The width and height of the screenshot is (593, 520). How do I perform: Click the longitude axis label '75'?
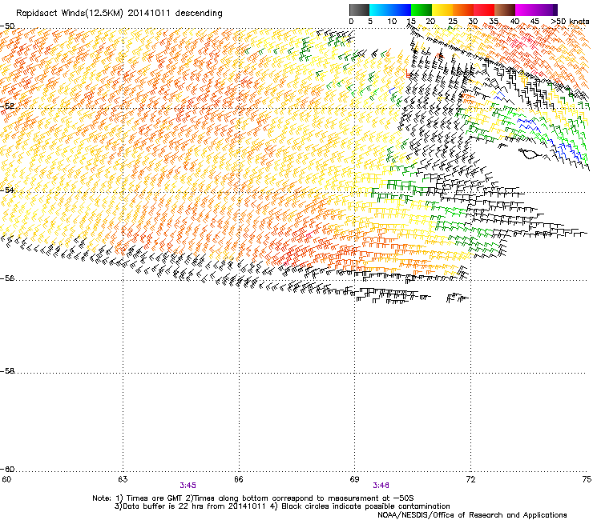point(587,479)
